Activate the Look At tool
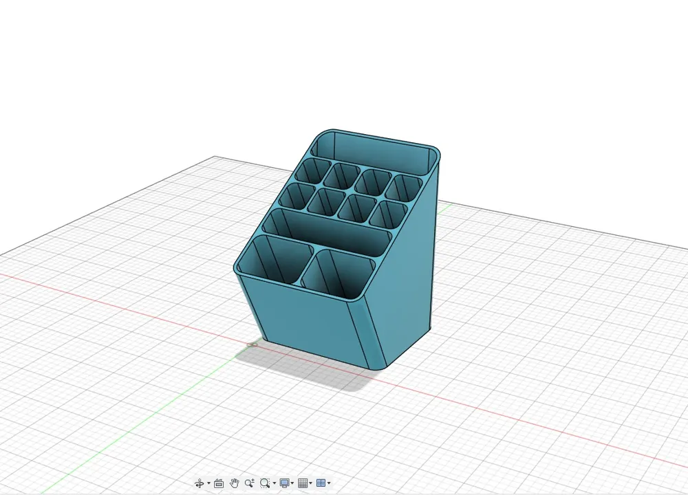Screen dimensions: 688x495 tap(219, 483)
